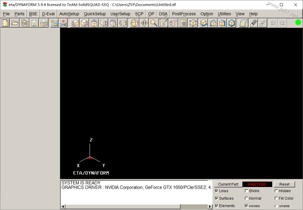Select the free-hand mouse zoom icon

pos(173,23)
